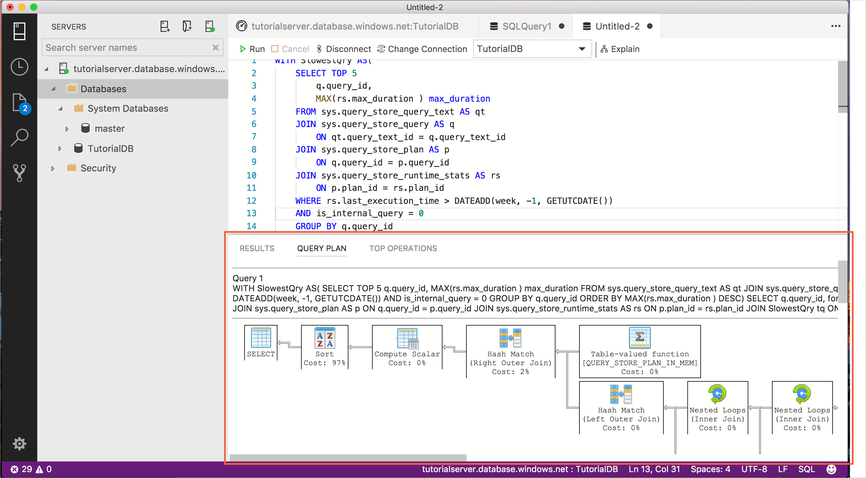
Task: Switch to the Top Operations tab
Action: (x=403, y=248)
